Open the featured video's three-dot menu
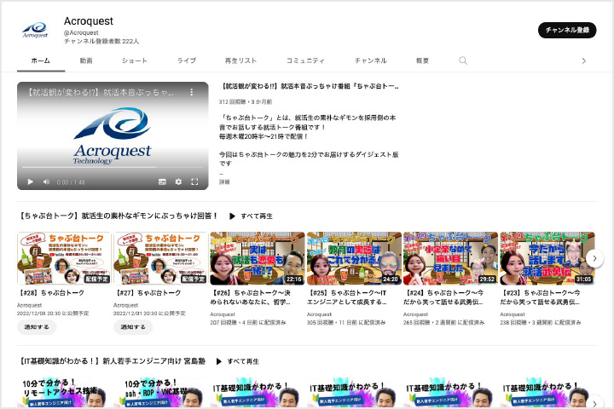The width and height of the screenshot is (614, 409). (x=192, y=92)
